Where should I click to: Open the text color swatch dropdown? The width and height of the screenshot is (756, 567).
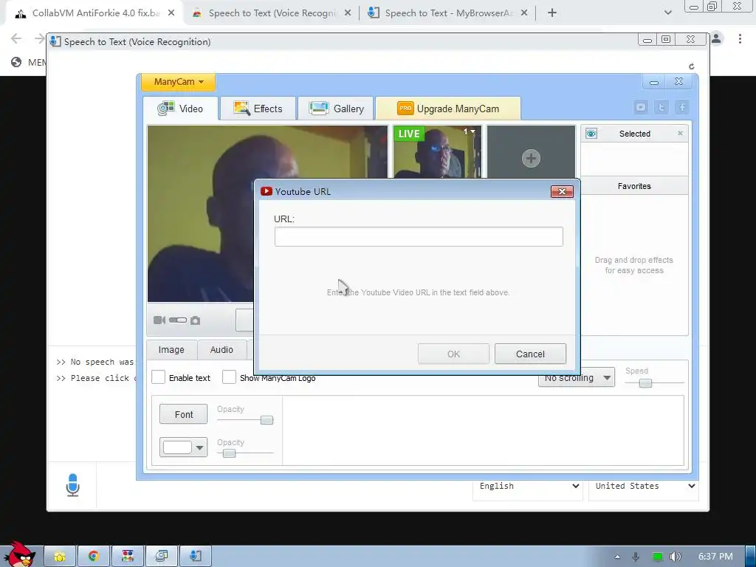[184, 447]
